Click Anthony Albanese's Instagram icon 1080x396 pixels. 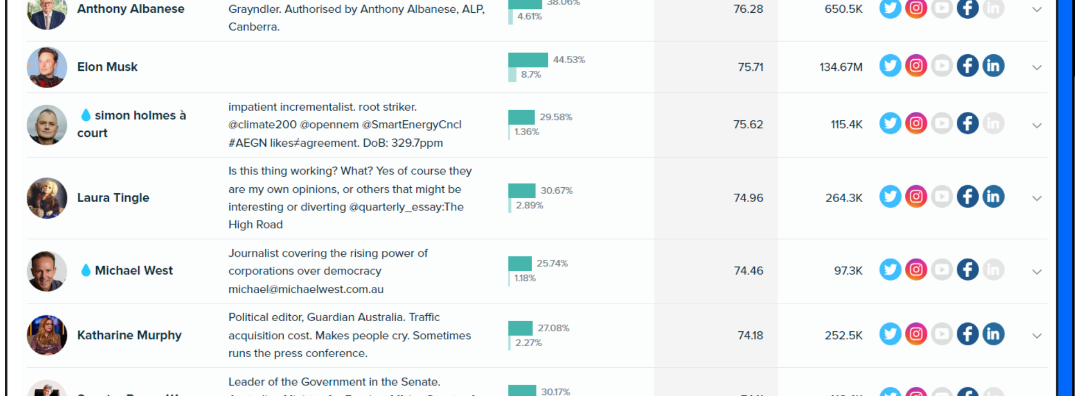[x=916, y=8]
